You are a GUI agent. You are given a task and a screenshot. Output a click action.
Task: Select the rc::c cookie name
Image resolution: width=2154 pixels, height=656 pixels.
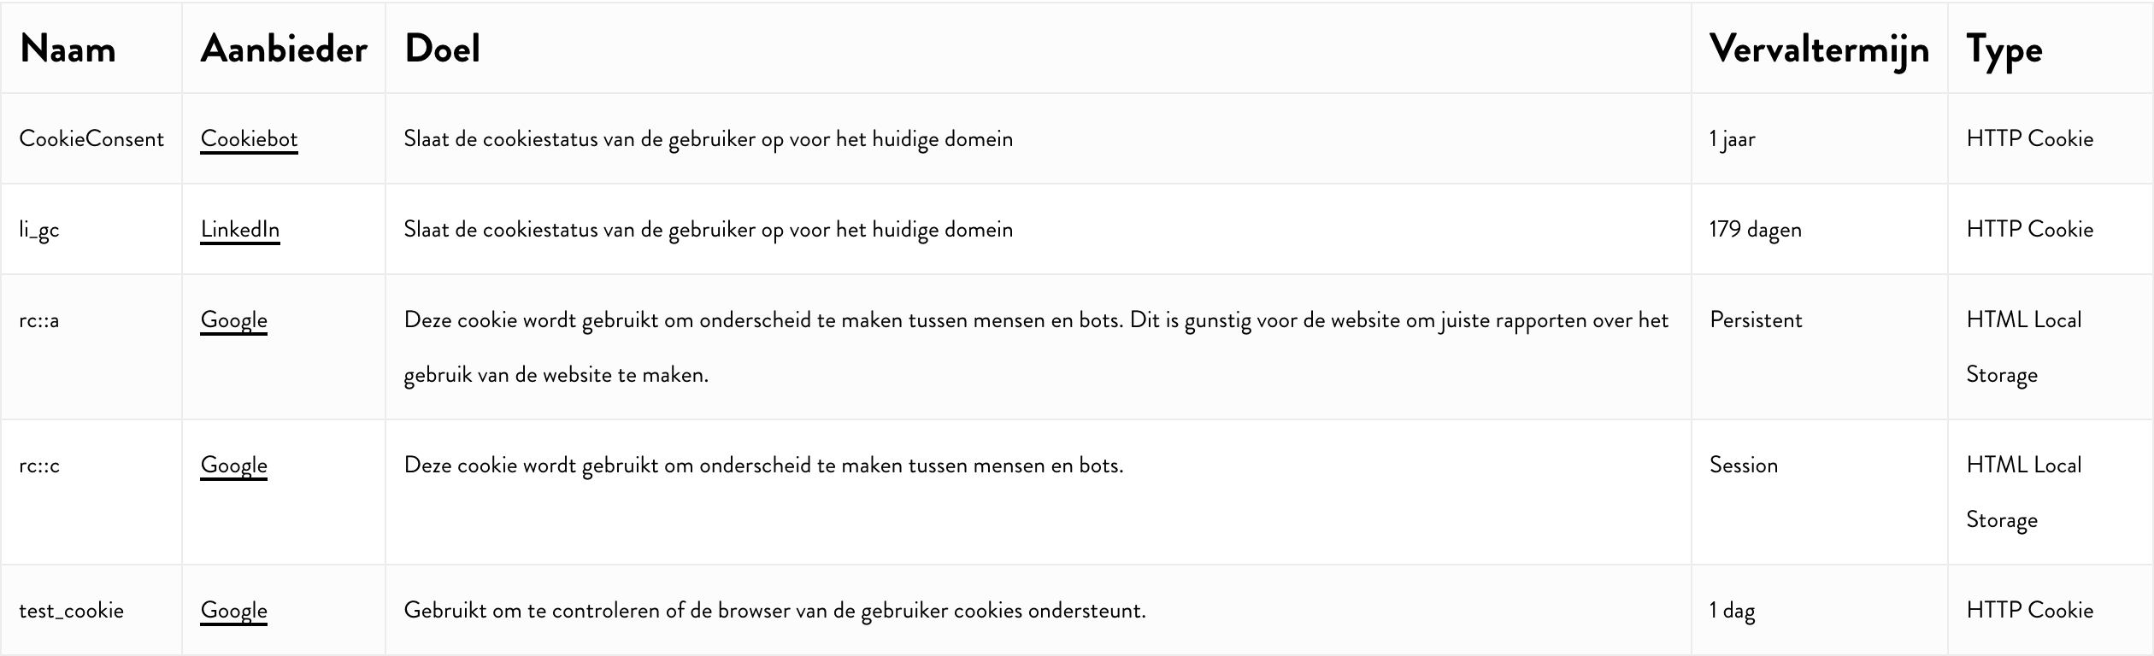(39, 466)
